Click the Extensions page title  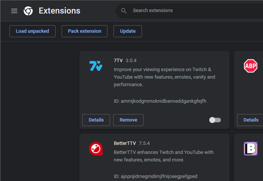(x=59, y=11)
